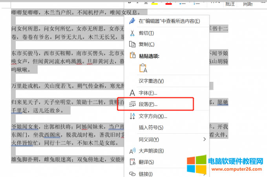This screenshot has width=267, height=177.
Task: Place cursor in line starting 卷，卷卷有爷名
Action: click(x=68, y=37)
